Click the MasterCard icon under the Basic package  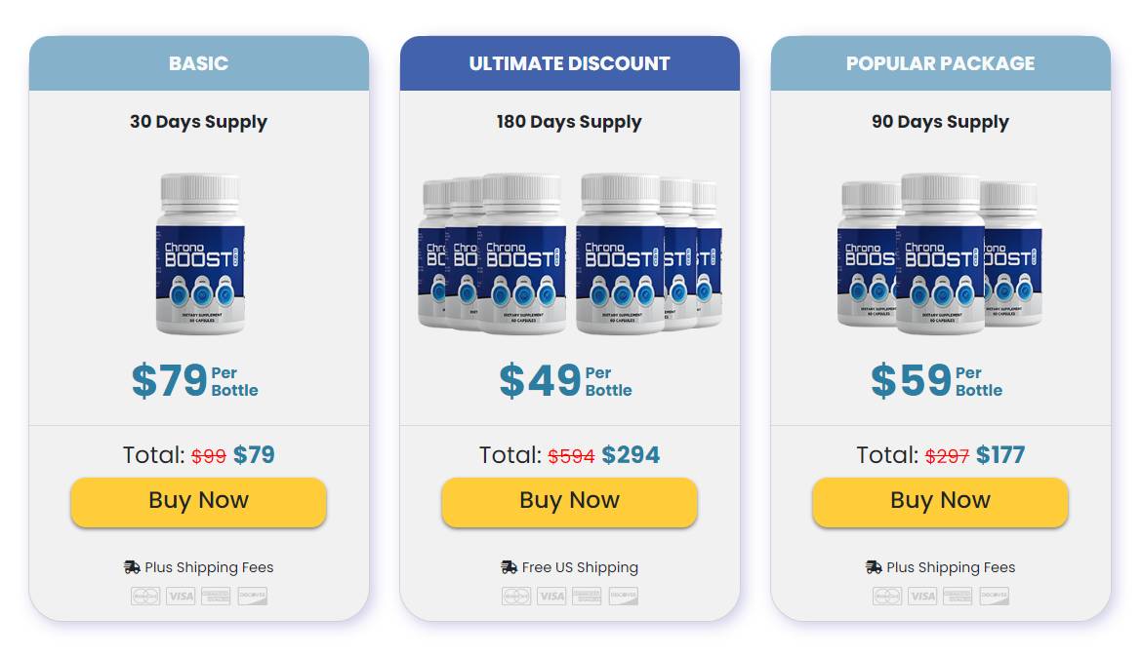pos(144,595)
